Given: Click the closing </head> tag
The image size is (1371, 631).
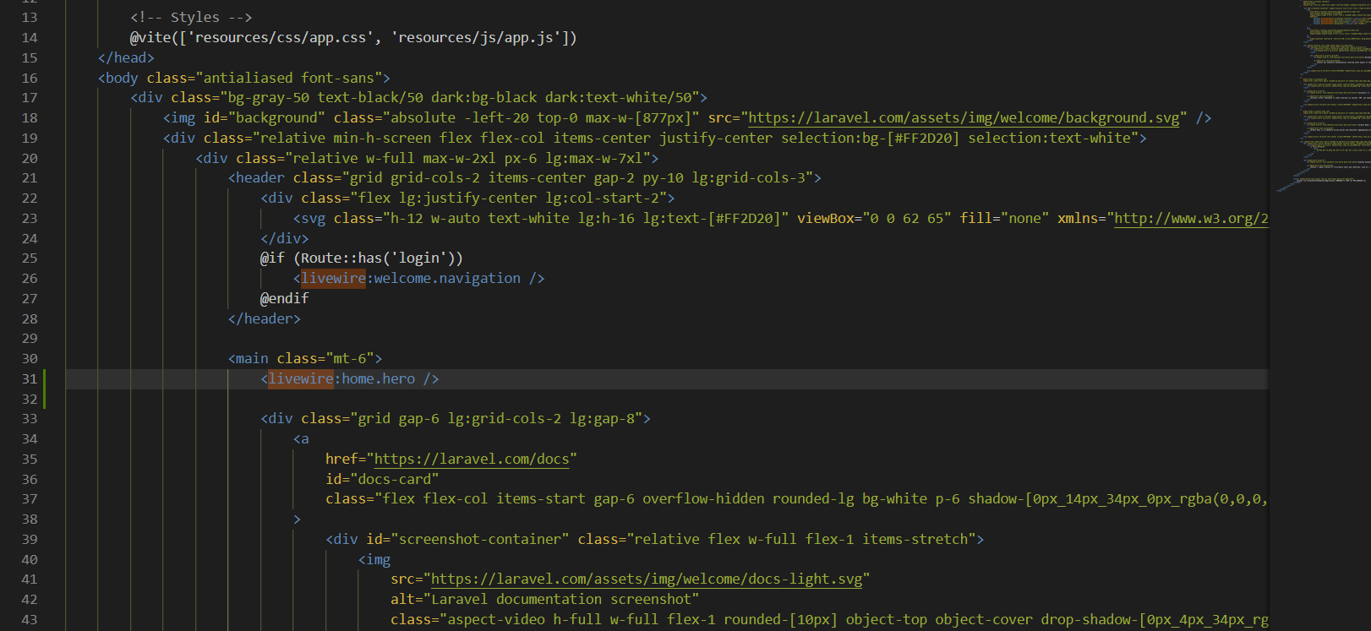Looking at the screenshot, I should coord(126,58).
